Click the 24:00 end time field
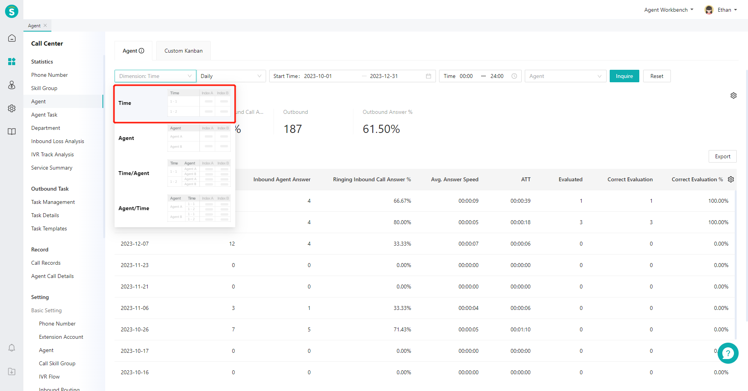This screenshot has height=391, width=748. [497, 76]
